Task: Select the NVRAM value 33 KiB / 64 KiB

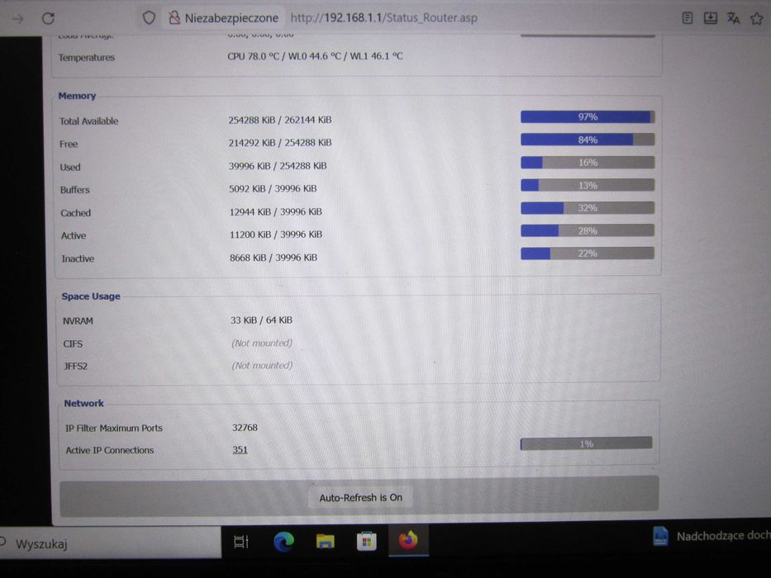Action: (x=262, y=320)
